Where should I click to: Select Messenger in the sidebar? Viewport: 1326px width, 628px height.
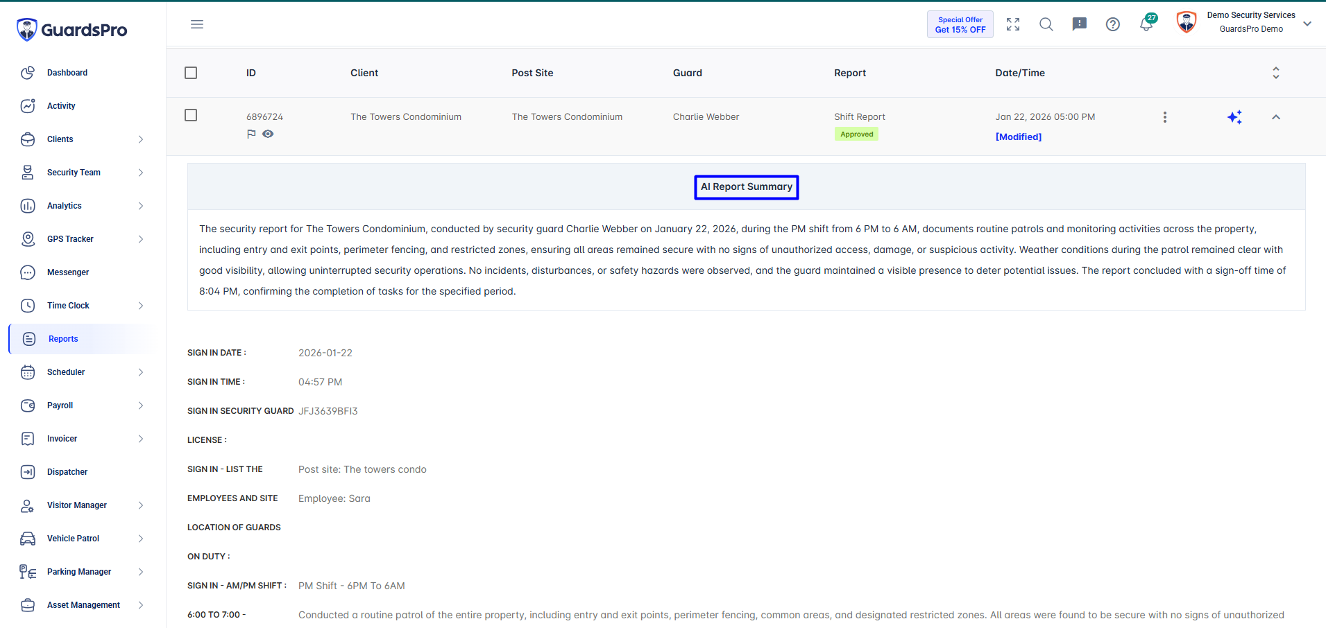coord(82,272)
